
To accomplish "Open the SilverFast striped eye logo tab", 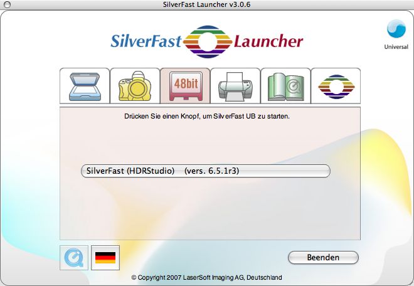I will [x=336, y=86].
